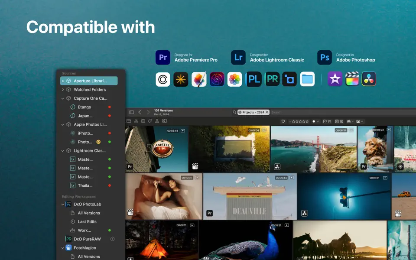Click the back navigation arrow

140,111
